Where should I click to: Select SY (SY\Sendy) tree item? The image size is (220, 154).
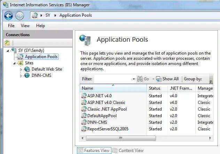tap(31, 50)
